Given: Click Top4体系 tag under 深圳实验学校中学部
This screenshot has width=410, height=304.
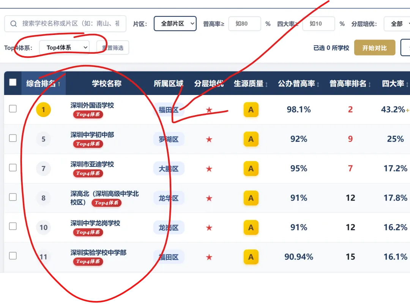Looking at the screenshot, I should tap(88, 261).
